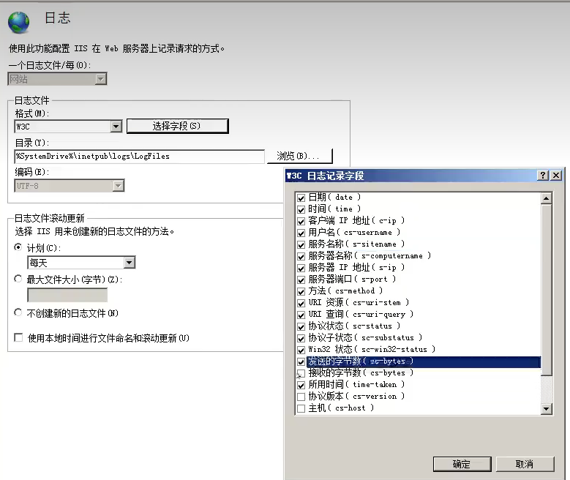The height and width of the screenshot is (480, 570).
Task: Close the W3C 日志记录字段 dialog
Action: [x=556, y=176]
